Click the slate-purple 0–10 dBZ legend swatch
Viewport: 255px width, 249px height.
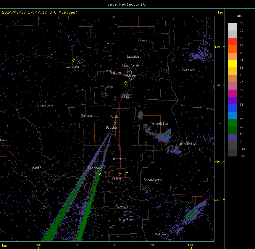point(233,138)
